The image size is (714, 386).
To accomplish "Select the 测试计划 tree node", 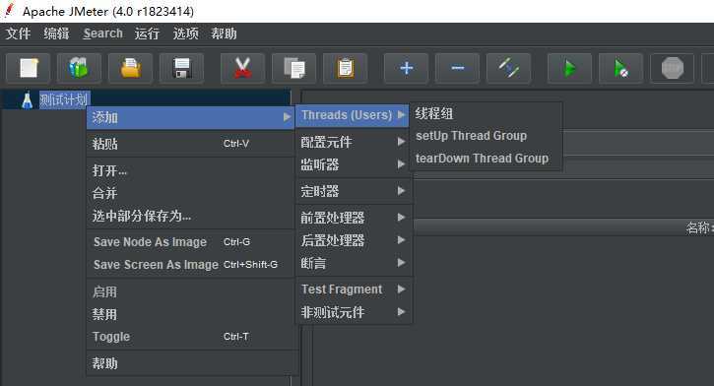I will (64, 99).
